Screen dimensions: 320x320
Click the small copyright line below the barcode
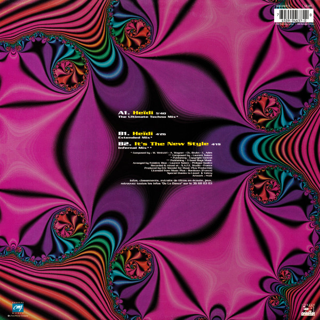click(x=294, y=25)
